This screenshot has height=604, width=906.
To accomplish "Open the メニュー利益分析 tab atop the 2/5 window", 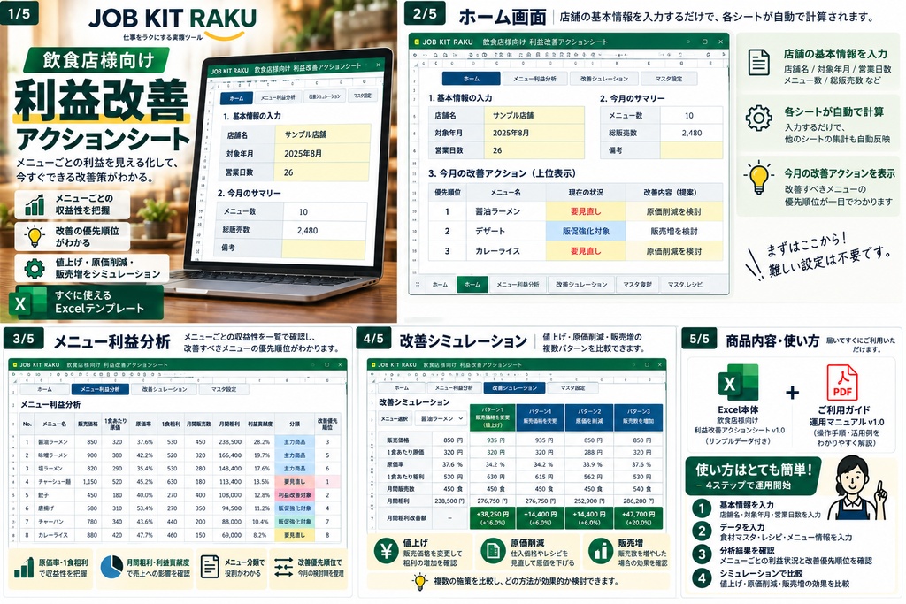I will tap(534, 79).
